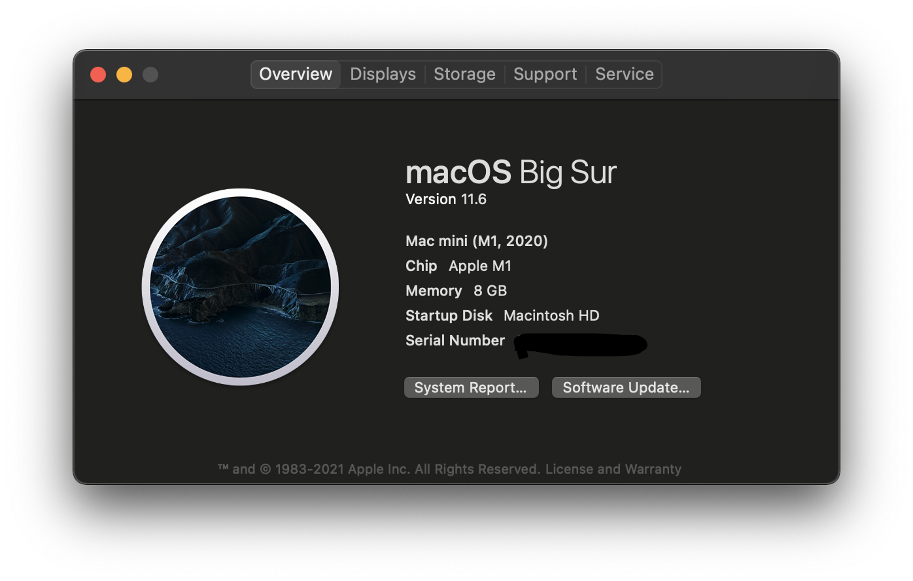Click the macOS Big Sur wallpaper icon

point(240,287)
